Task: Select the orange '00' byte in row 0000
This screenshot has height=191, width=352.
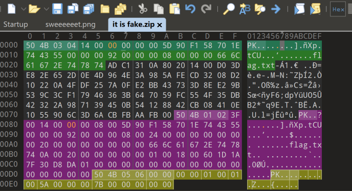Action: 112,46
